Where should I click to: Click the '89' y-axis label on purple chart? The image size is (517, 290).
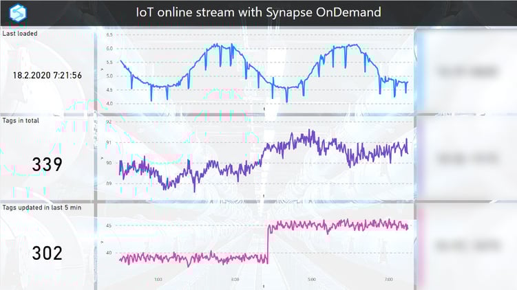click(x=109, y=183)
